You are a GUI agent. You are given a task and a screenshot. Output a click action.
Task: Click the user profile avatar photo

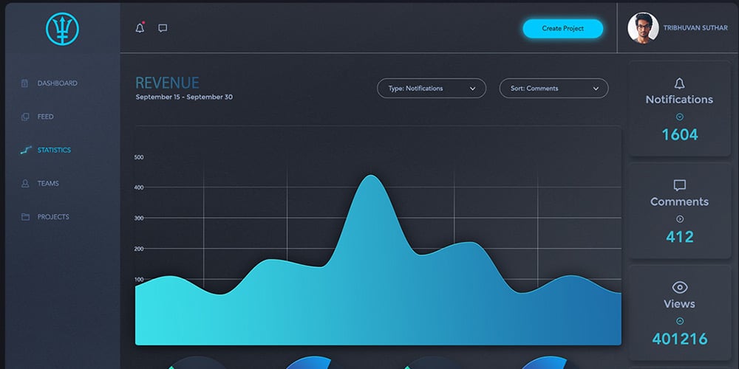coord(643,28)
